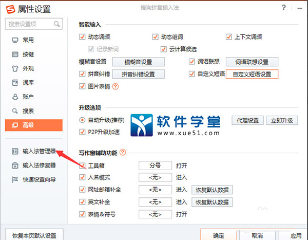Click the 立即升级 button
308x240 pixels.
point(282,120)
